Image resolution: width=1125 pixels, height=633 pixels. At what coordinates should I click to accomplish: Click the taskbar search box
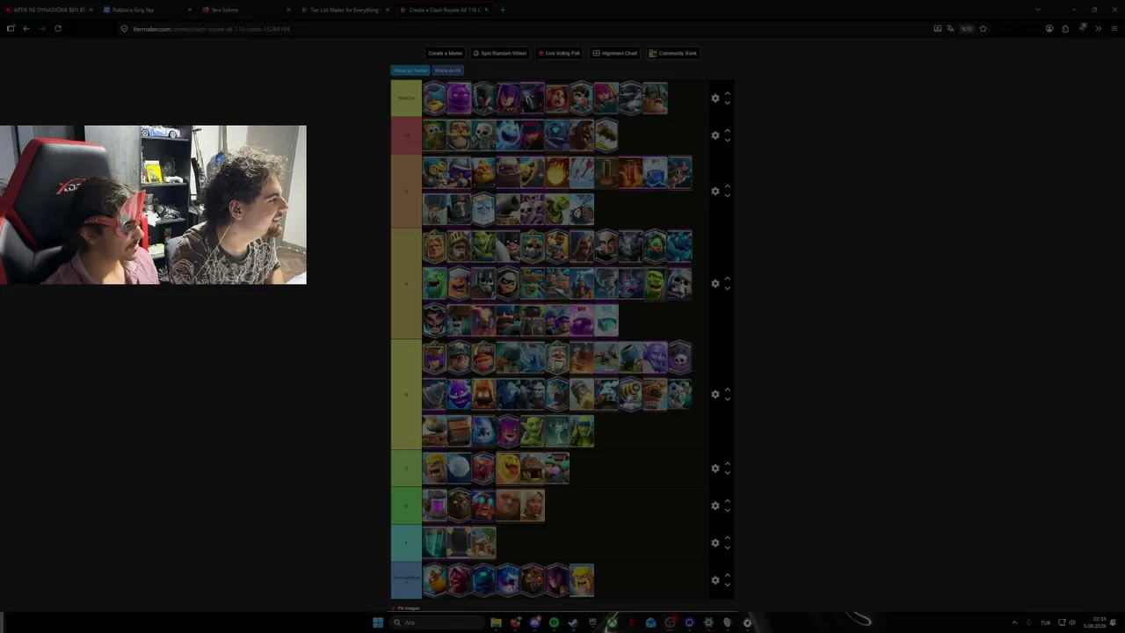pyautogui.click(x=438, y=622)
